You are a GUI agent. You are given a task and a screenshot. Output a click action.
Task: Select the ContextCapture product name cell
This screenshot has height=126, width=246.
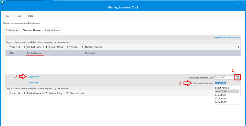35,53
